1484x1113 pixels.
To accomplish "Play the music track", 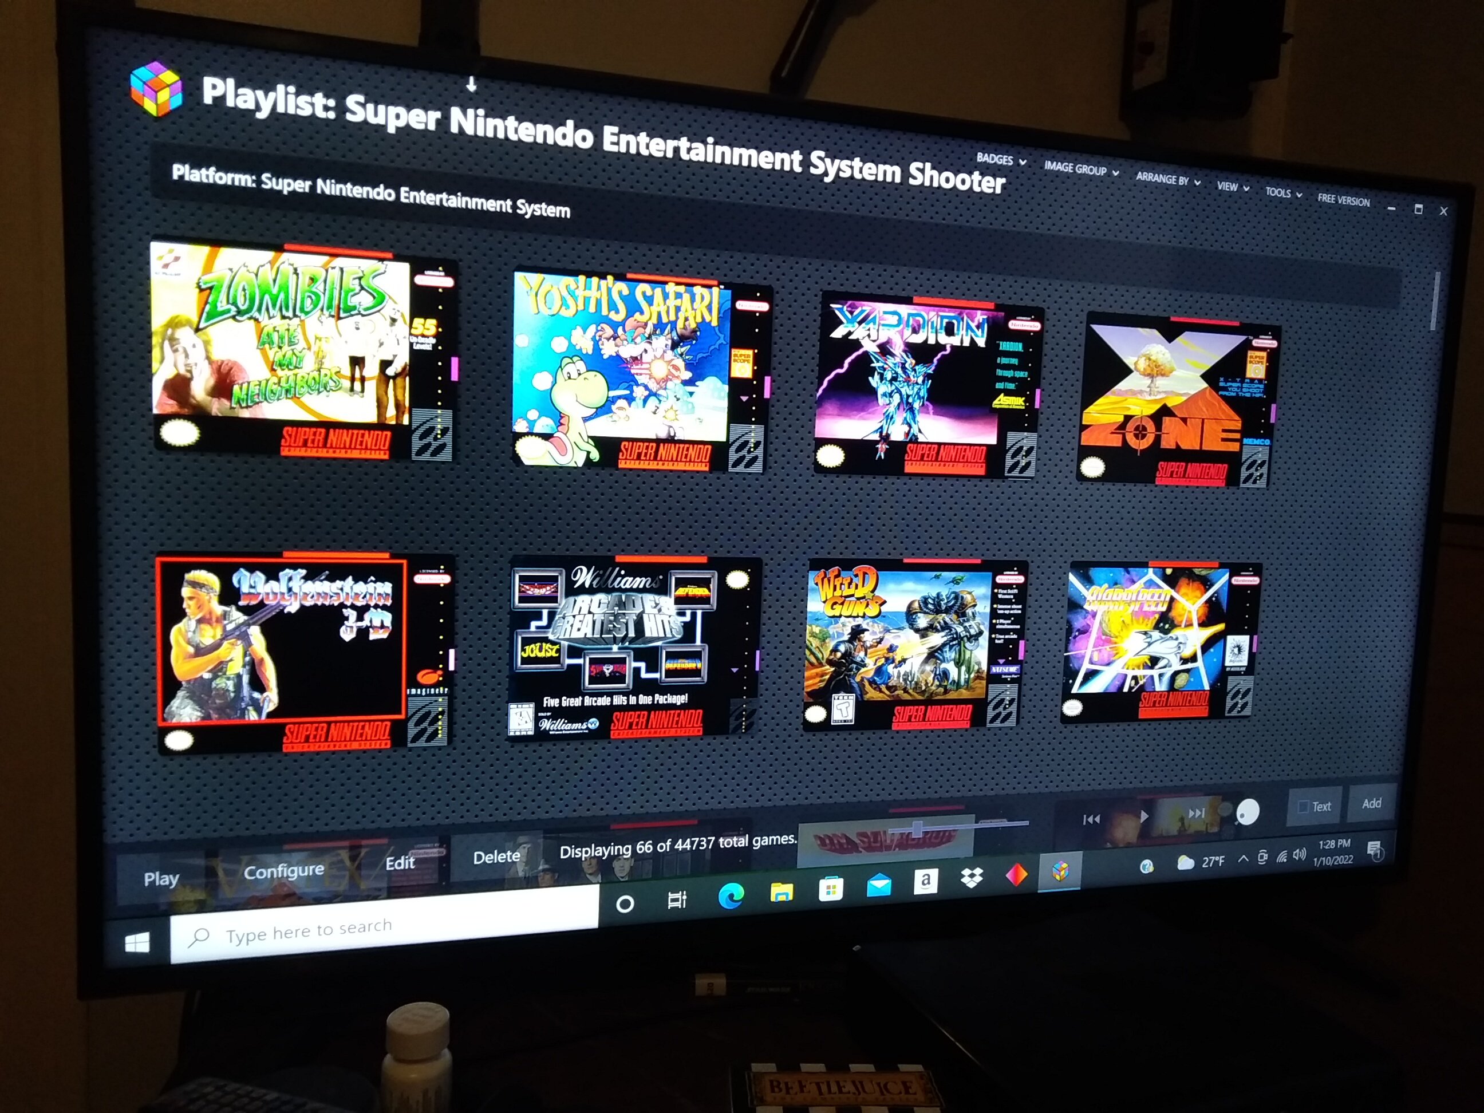I will pos(1144,816).
